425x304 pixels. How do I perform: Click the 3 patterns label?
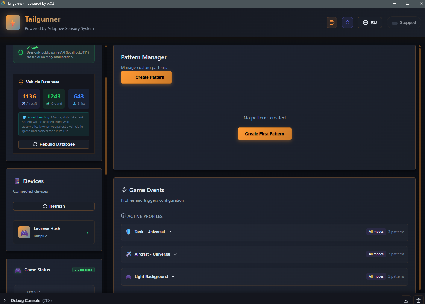pyautogui.click(x=396, y=232)
